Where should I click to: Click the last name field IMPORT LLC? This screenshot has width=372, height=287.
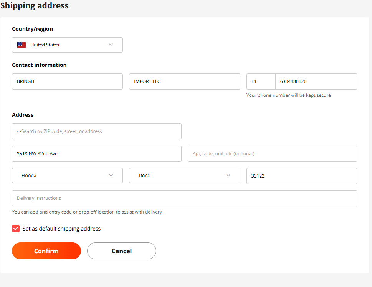(x=185, y=81)
